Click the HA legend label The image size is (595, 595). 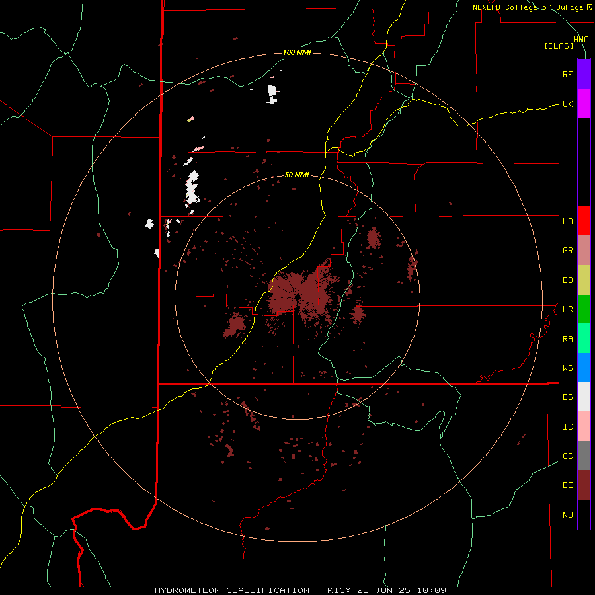click(567, 221)
